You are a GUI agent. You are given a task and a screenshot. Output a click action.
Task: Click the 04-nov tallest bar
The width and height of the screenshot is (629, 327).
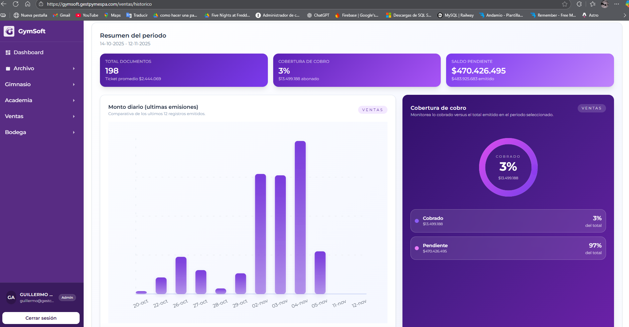pos(300,216)
